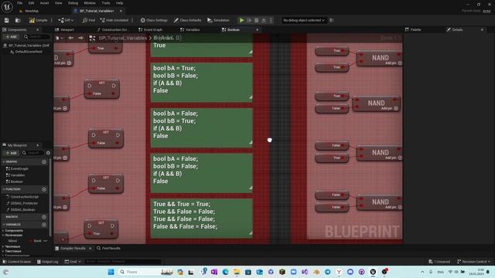Screen dimensions: 495x278
Task: Switch to the Event Graph tab
Action: [x=150, y=29]
